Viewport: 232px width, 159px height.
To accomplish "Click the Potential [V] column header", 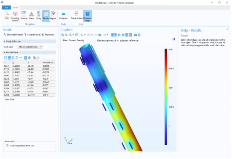I will pos(48,63).
